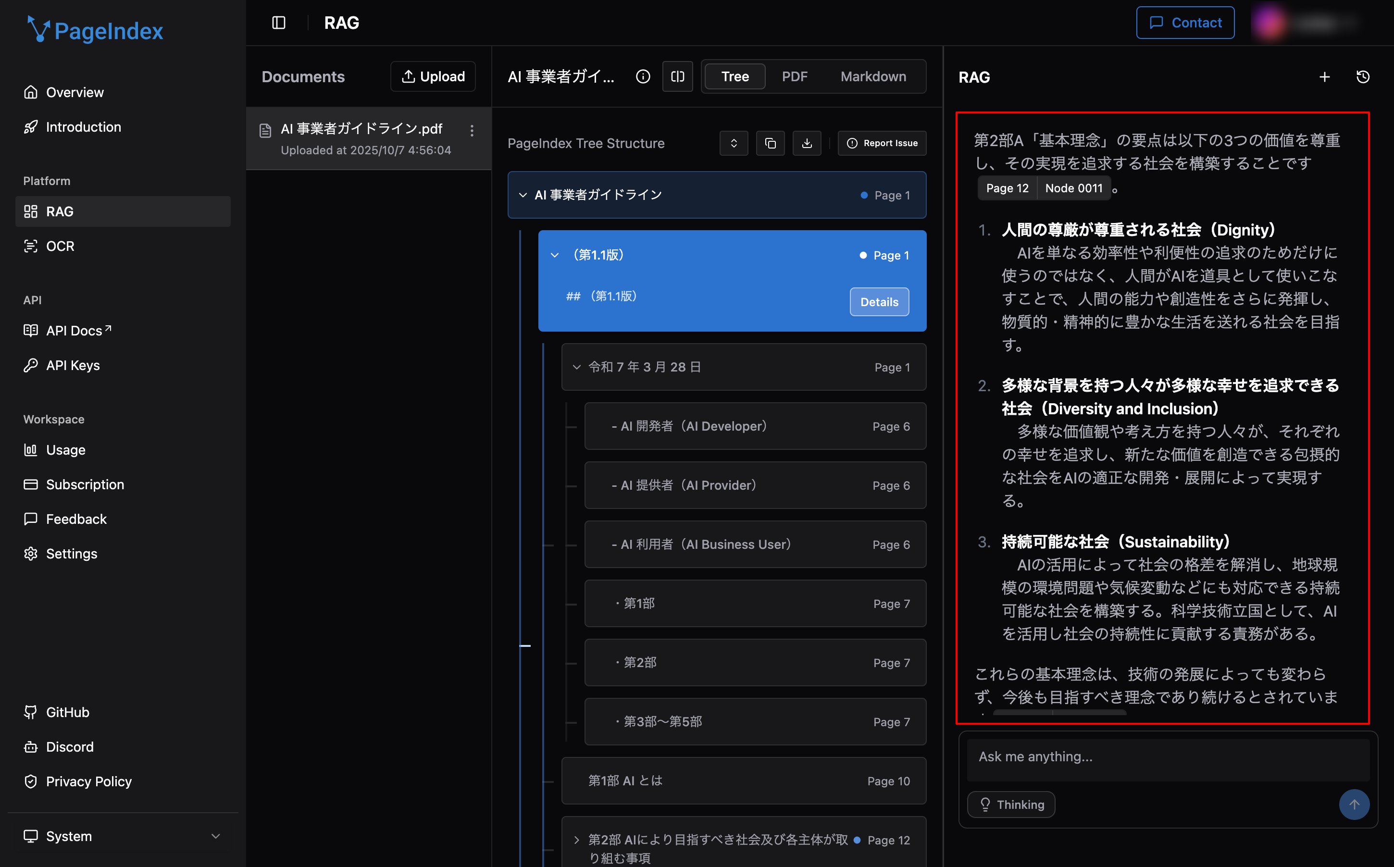Viewport: 1394px width, 867px height.
Task: Click the expand all nodes icon
Action: pos(734,143)
